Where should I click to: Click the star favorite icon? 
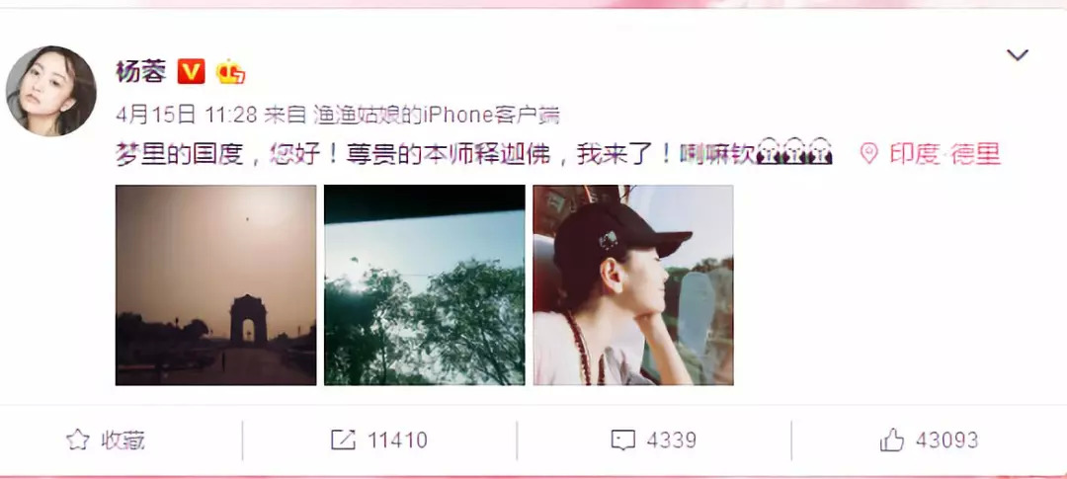(x=78, y=440)
